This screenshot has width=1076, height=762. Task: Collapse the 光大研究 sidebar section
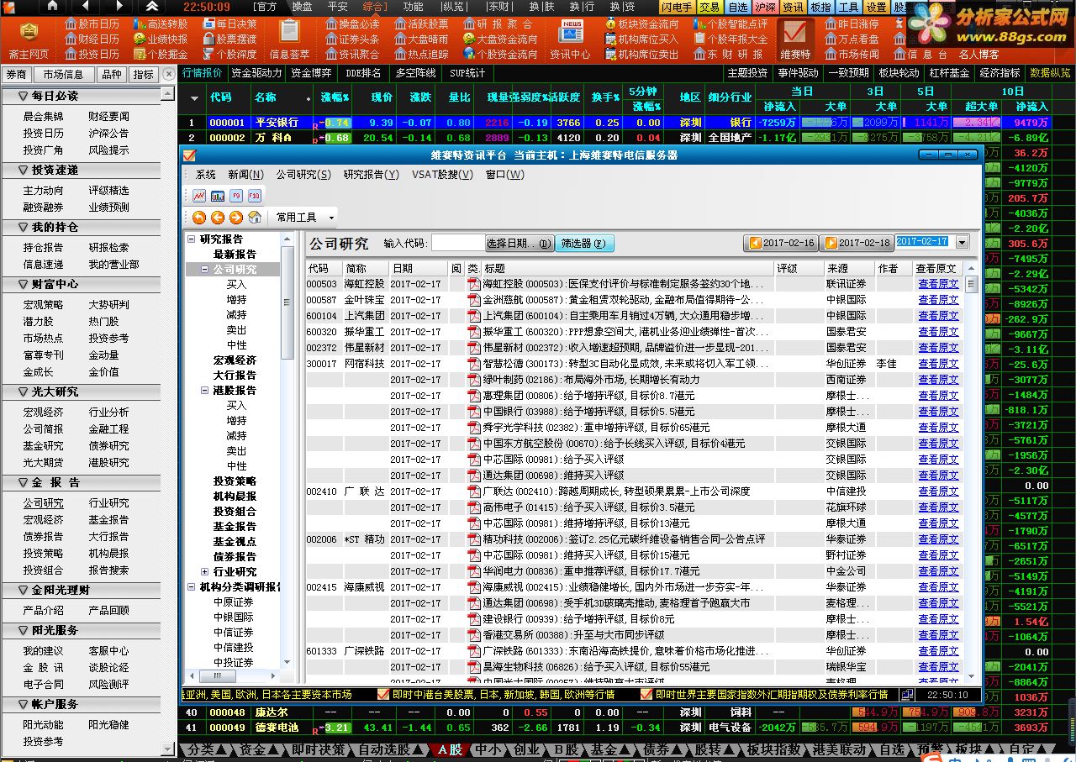click(22, 392)
